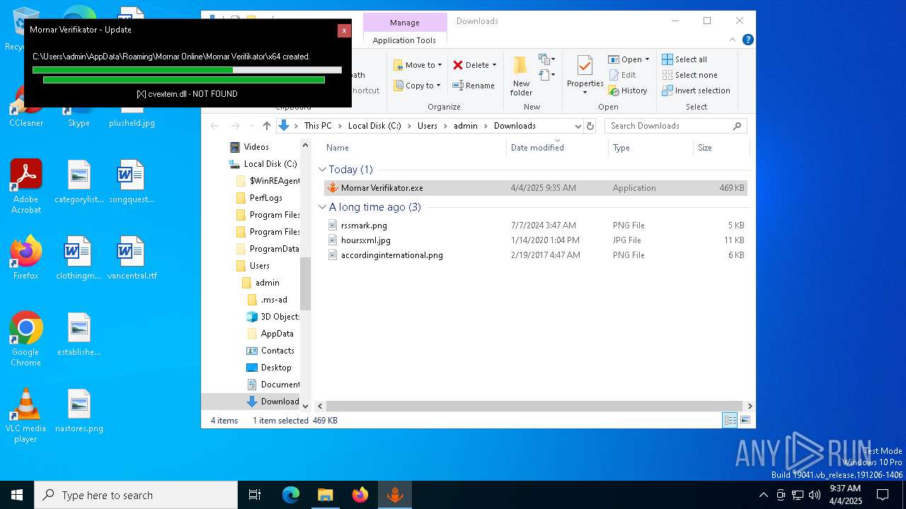This screenshot has width=906, height=509.
Task: Open the Manage ribbon tab
Action: [405, 23]
